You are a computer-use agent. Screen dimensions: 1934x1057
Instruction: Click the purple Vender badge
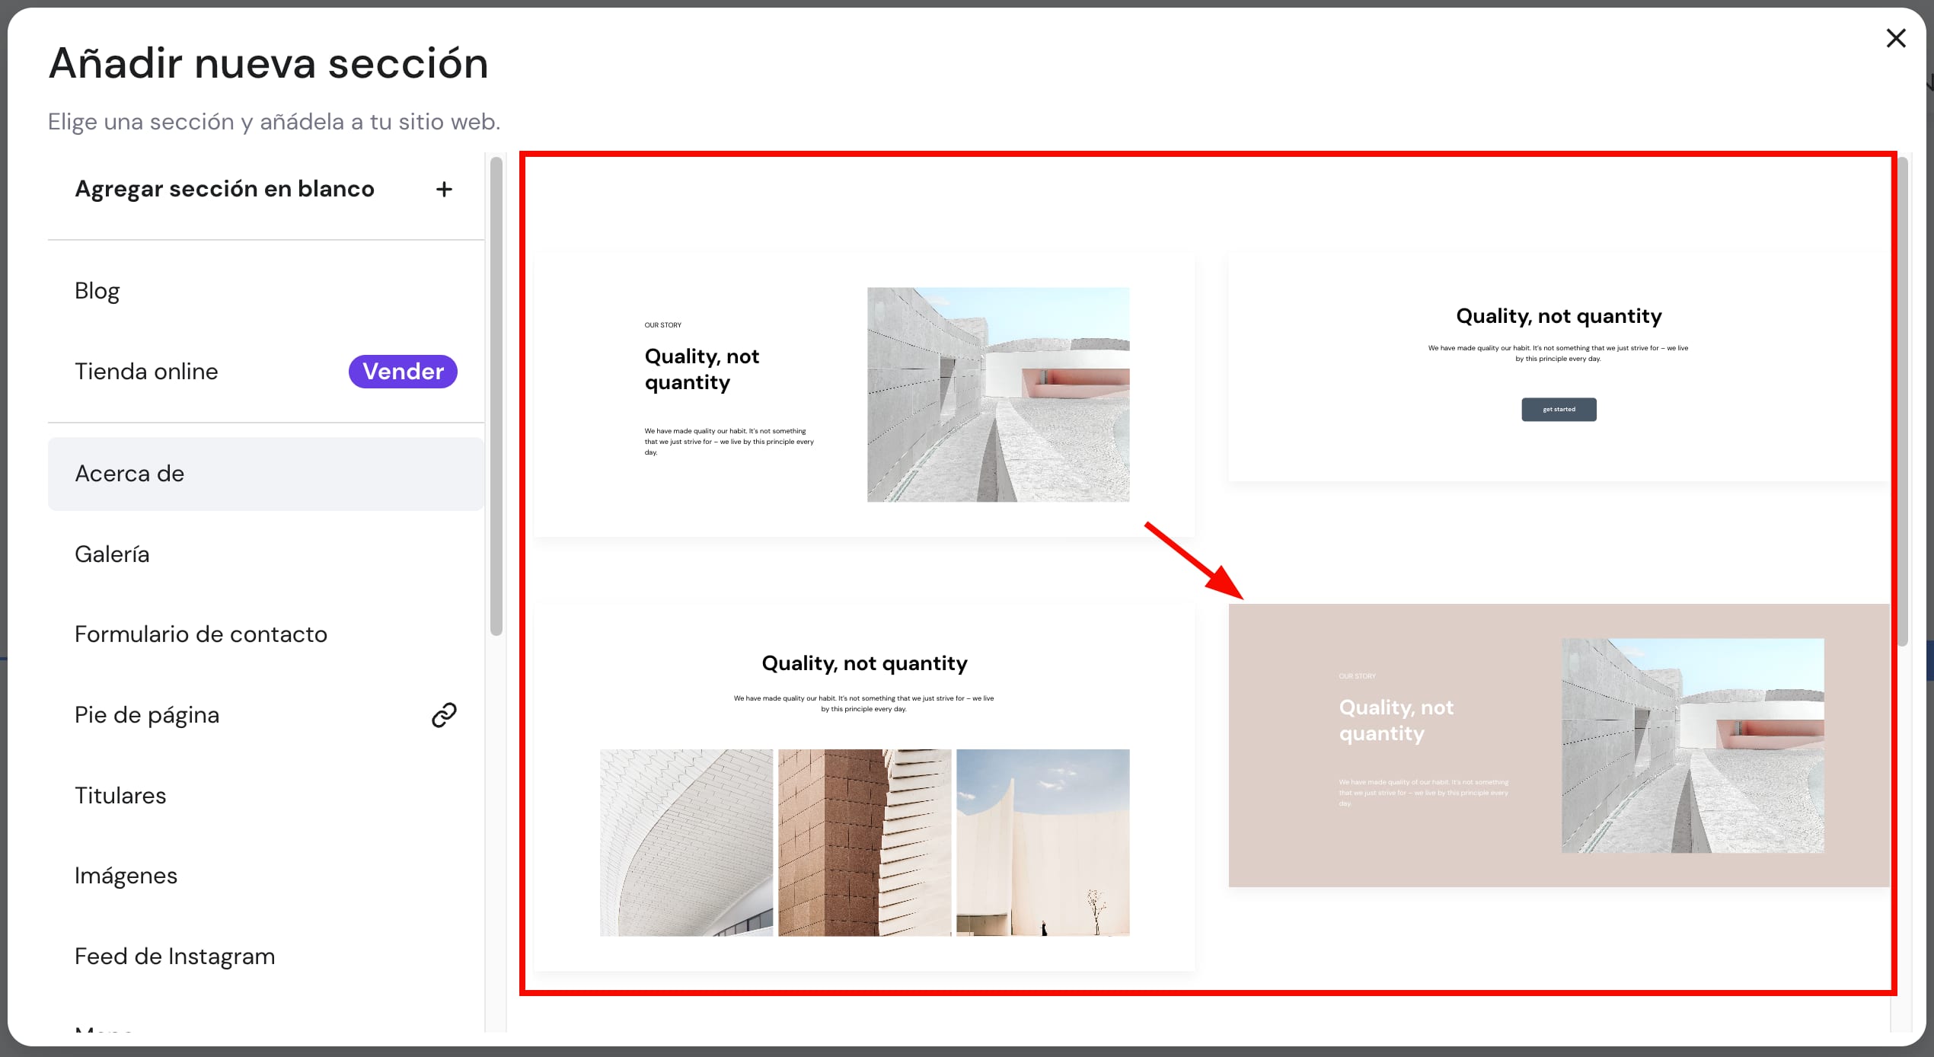pos(403,372)
